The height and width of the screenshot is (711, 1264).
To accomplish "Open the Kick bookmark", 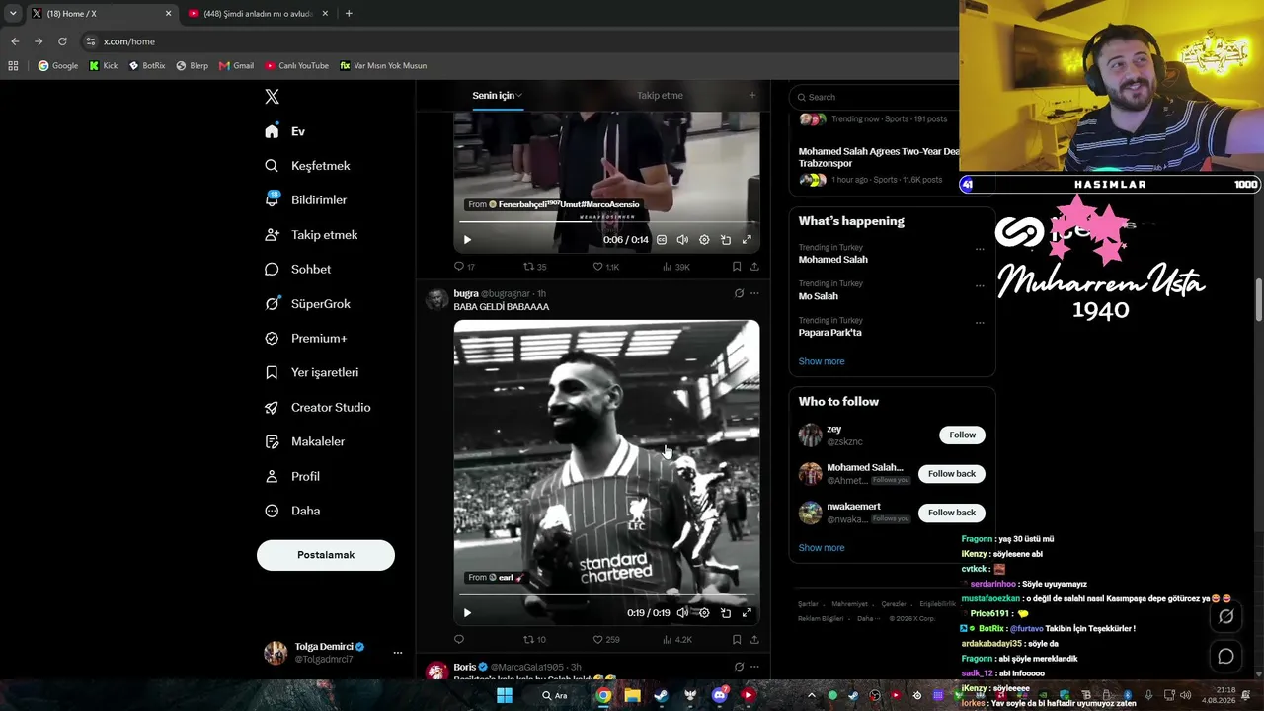I will pos(104,66).
